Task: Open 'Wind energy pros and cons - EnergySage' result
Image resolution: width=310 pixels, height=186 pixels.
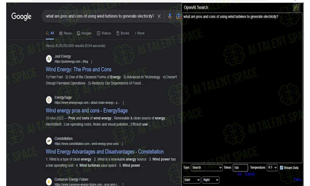Action: [x=86, y=110]
